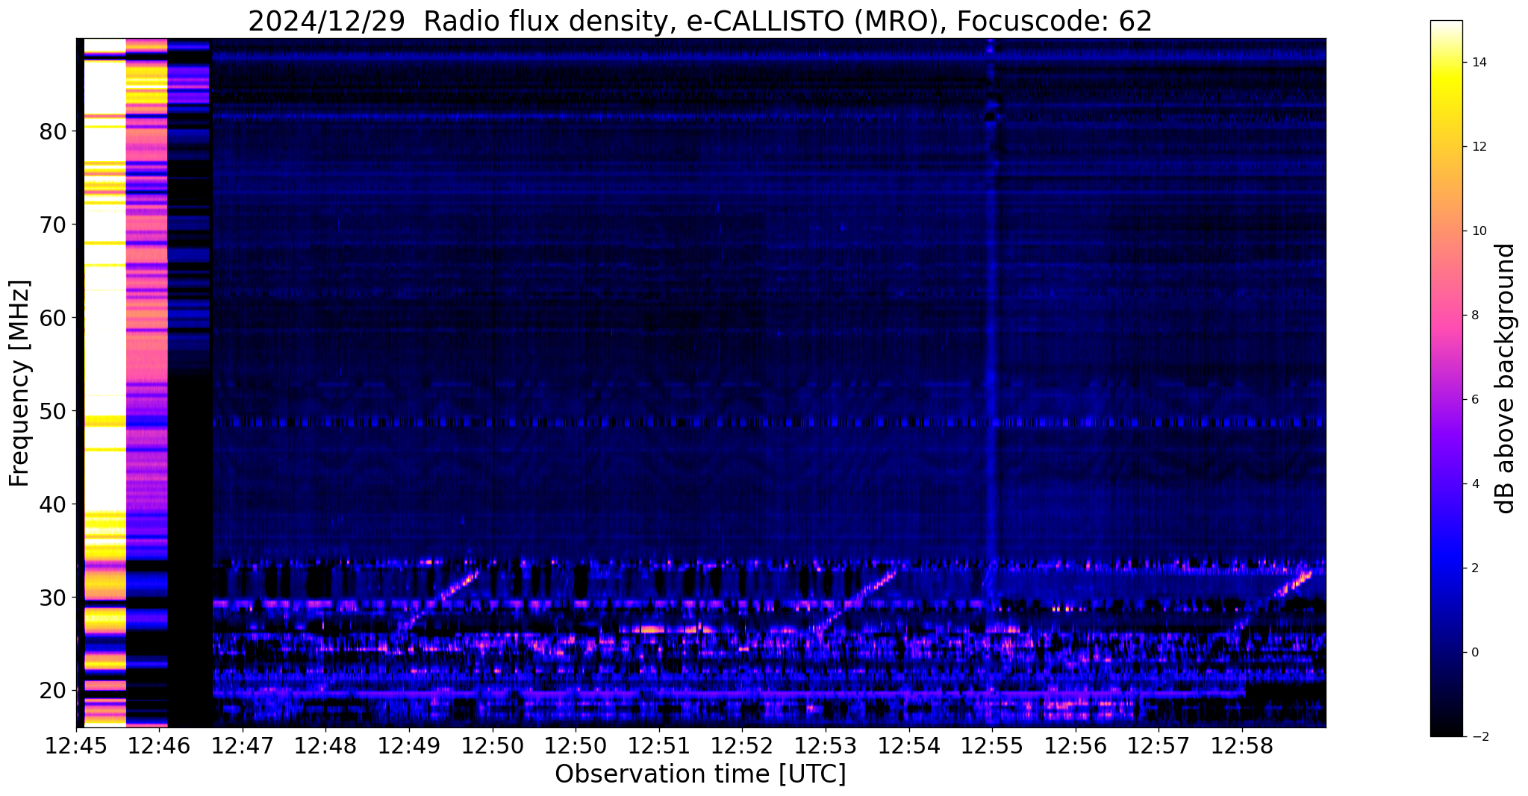Screen dimensions: 1528x796
Task: Click the 40 MHz frequency tick label
Action: coord(53,504)
